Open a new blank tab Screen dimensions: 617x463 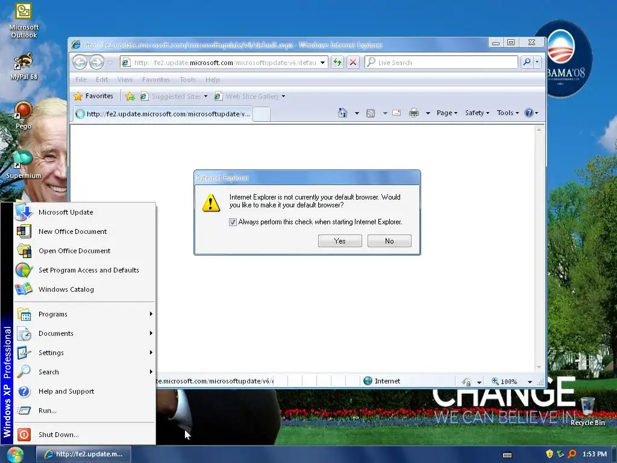click(x=262, y=114)
